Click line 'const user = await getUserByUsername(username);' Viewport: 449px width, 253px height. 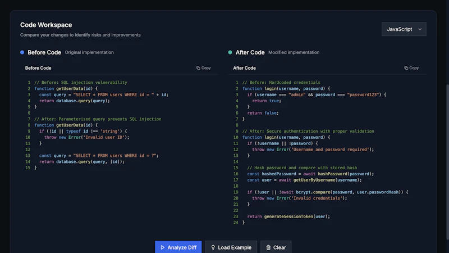(304, 180)
